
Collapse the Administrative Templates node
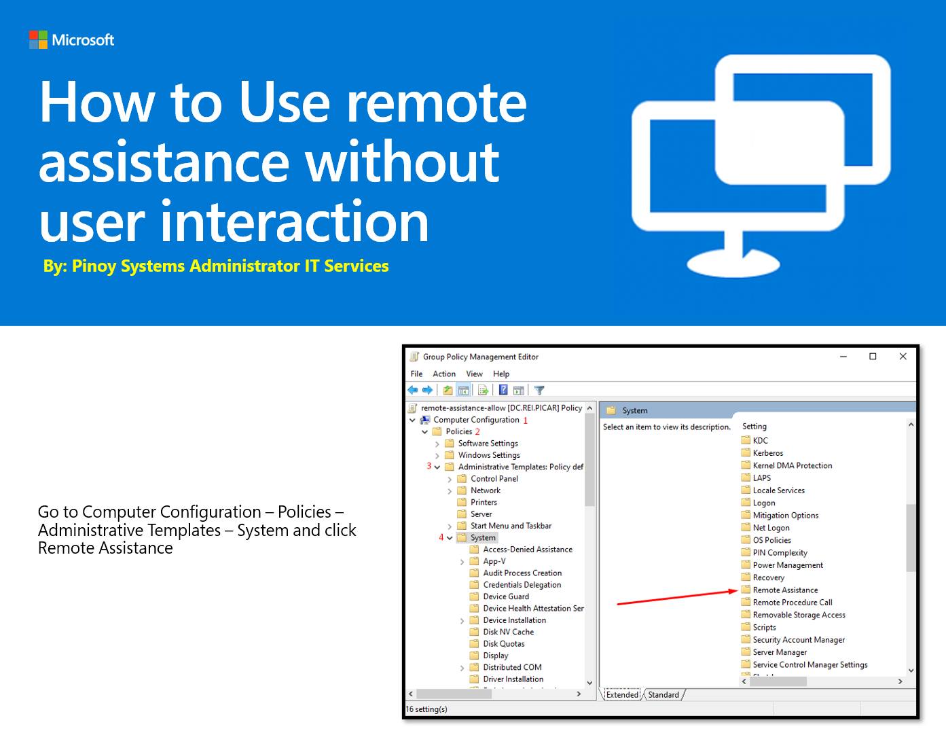click(x=437, y=467)
